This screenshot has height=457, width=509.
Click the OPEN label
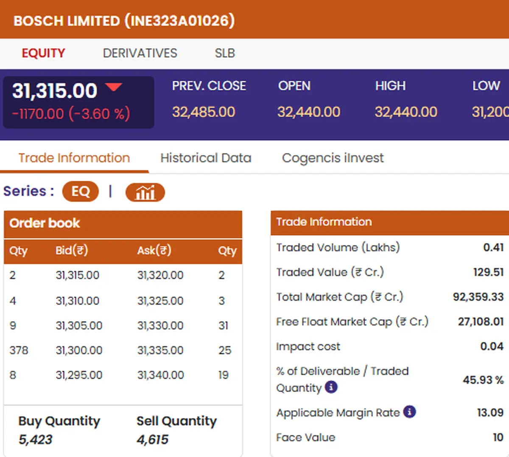click(294, 86)
